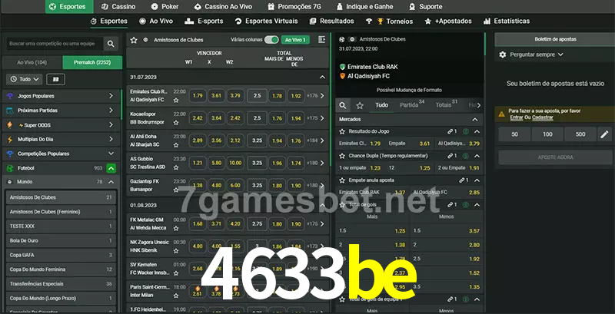Open the Perguntar sempre dropdown

(537, 55)
